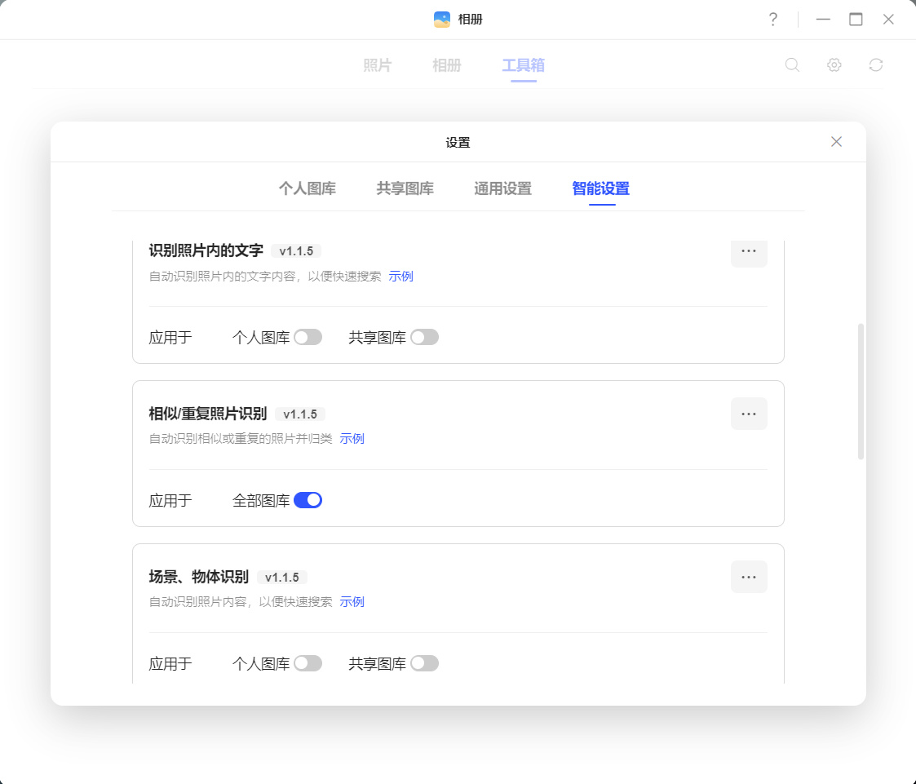Click the 设置 dialog title

pos(458,143)
